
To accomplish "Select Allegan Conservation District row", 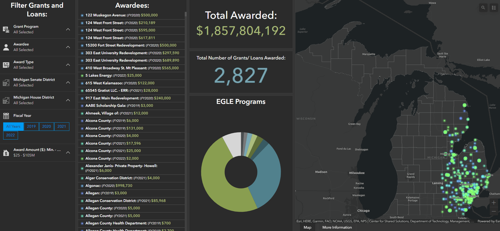I will (132, 201).
